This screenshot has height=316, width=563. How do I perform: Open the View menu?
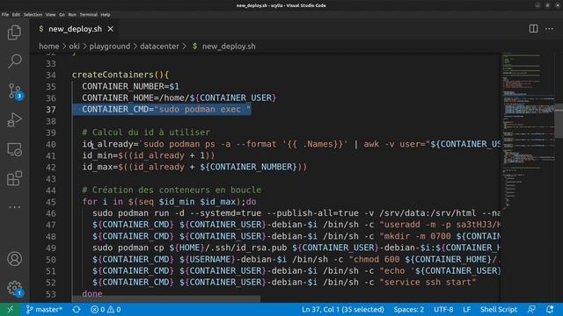(50, 15)
